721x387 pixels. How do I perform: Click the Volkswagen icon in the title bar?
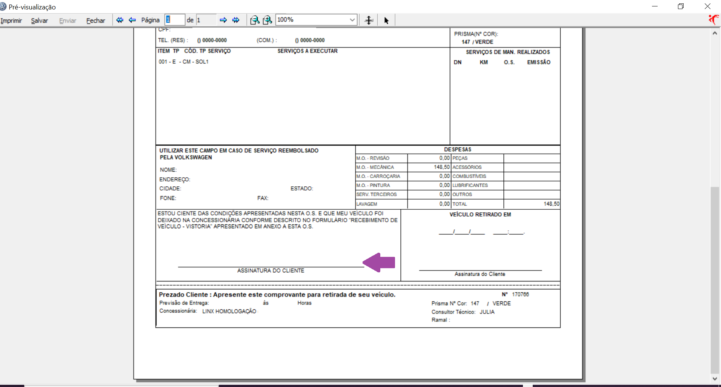pyautogui.click(x=3, y=7)
